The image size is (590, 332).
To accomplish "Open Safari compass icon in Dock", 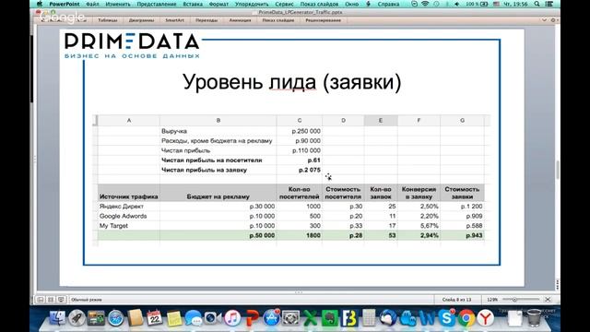I will 116,318.
